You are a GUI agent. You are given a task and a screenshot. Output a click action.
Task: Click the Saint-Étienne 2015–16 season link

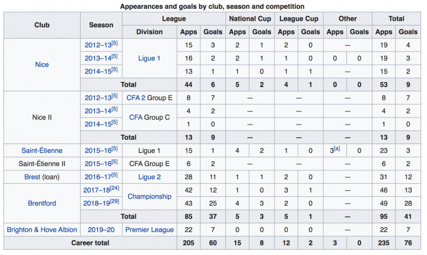(x=98, y=151)
